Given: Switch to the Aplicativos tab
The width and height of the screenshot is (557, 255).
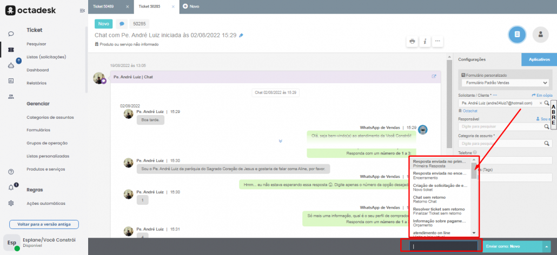Looking at the screenshot, I should pos(539,59).
